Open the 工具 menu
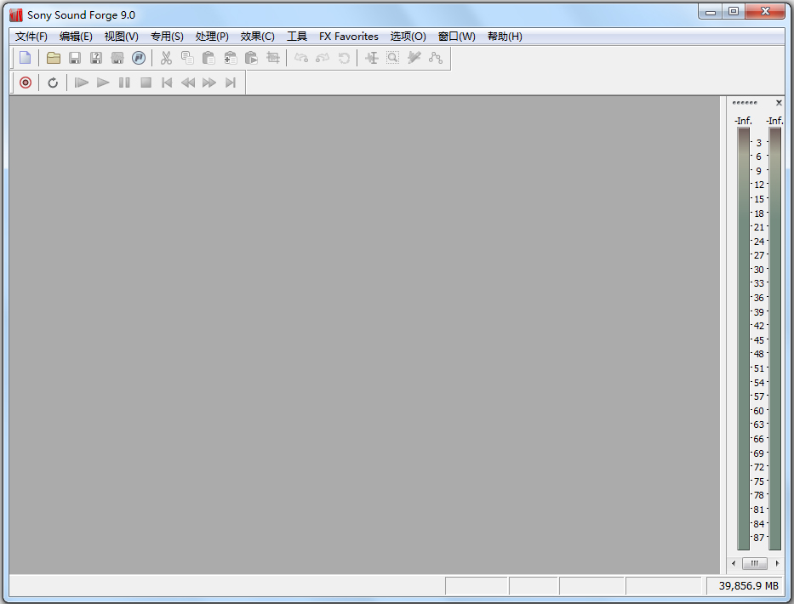The image size is (794, 604). (297, 37)
